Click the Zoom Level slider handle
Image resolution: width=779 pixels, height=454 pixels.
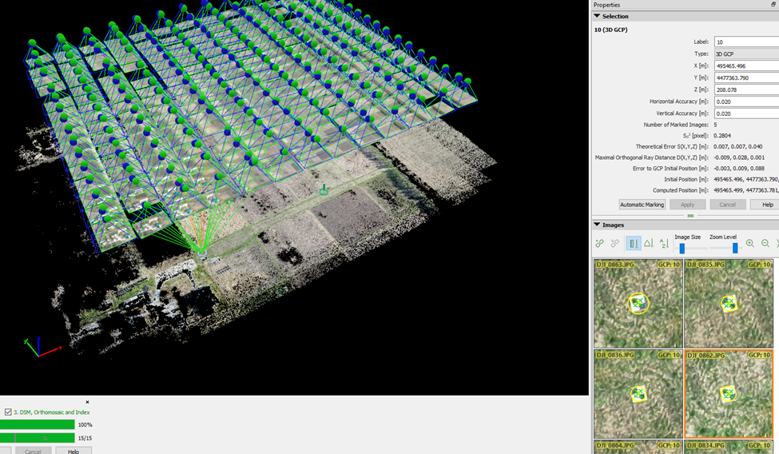click(x=735, y=248)
